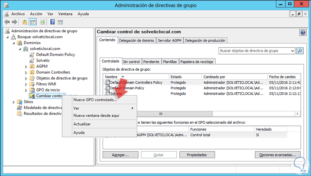Click the Resultados de directivas icon
The height and width of the screenshot is (176, 311).
(20, 114)
